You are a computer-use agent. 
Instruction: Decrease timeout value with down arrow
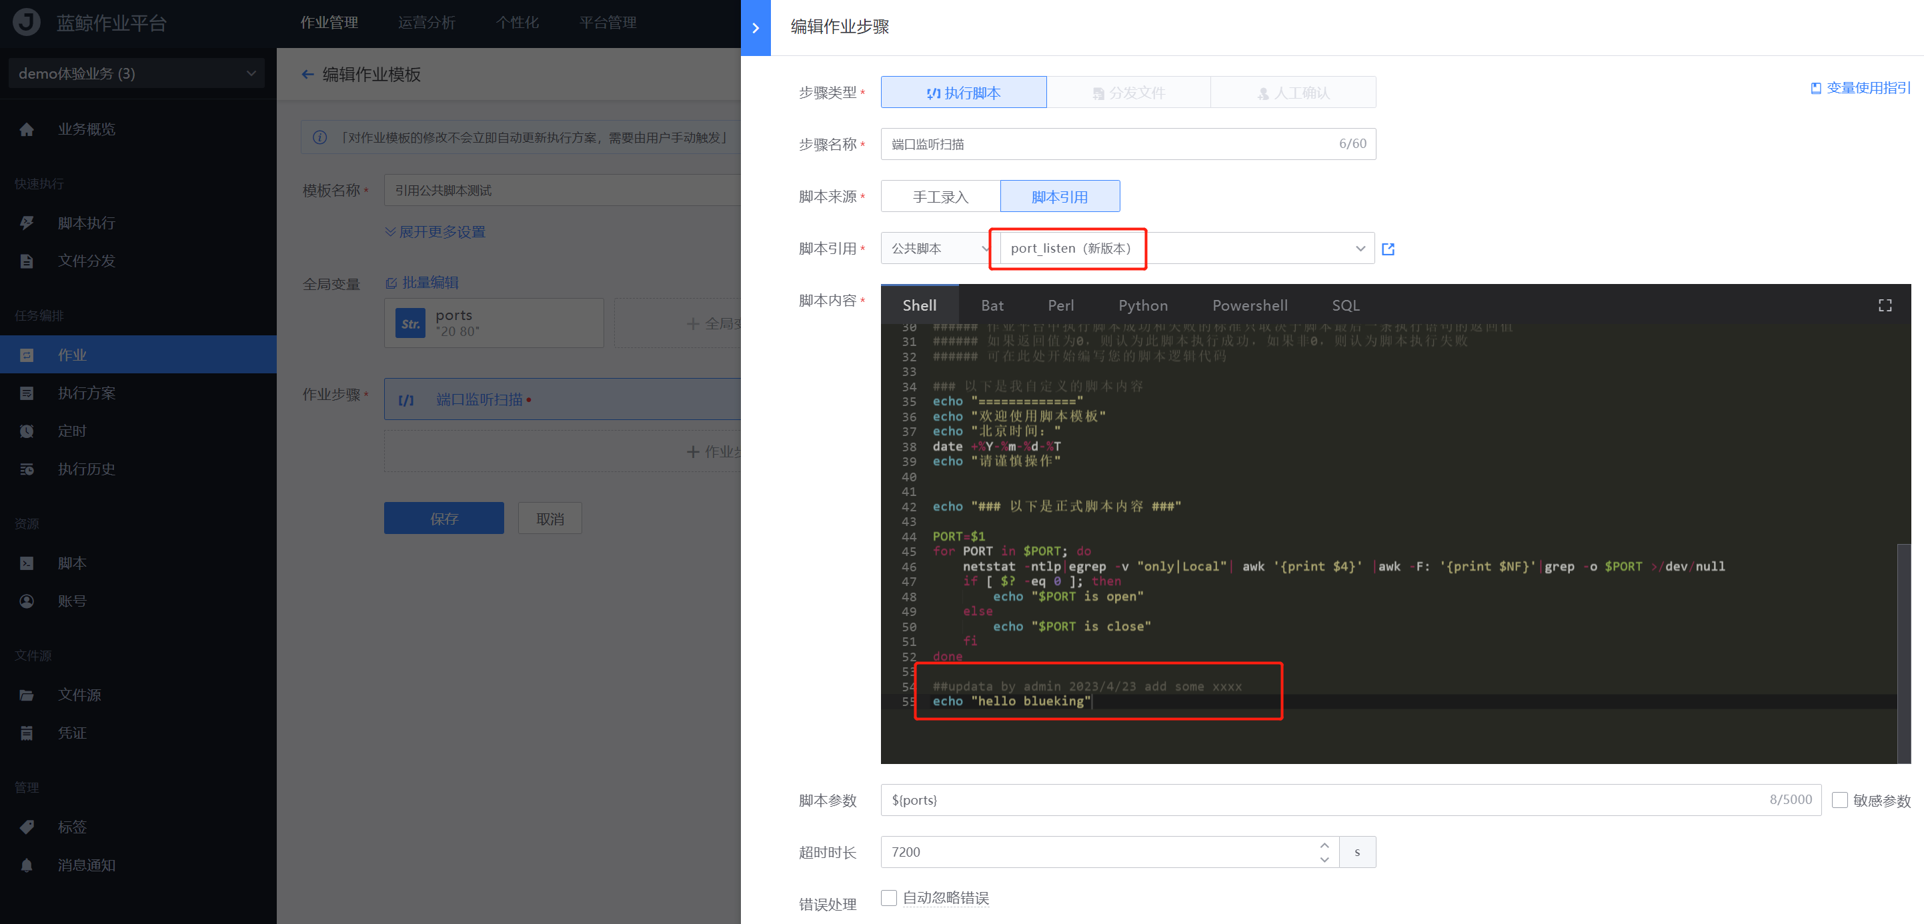tap(1324, 860)
